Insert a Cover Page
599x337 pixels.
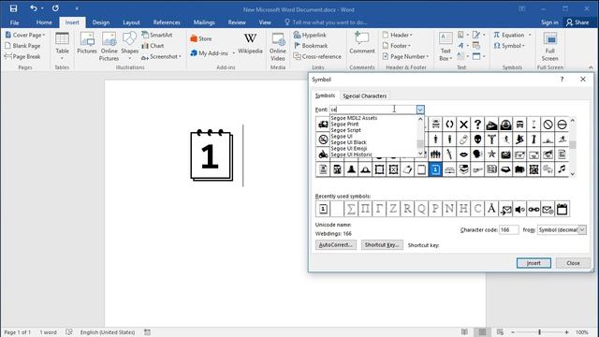pyautogui.click(x=25, y=35)
